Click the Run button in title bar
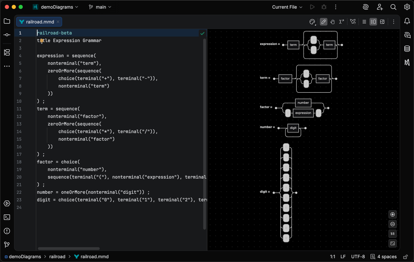 (312, 7)
